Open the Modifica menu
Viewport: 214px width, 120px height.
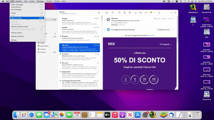(x=19, y=1)
